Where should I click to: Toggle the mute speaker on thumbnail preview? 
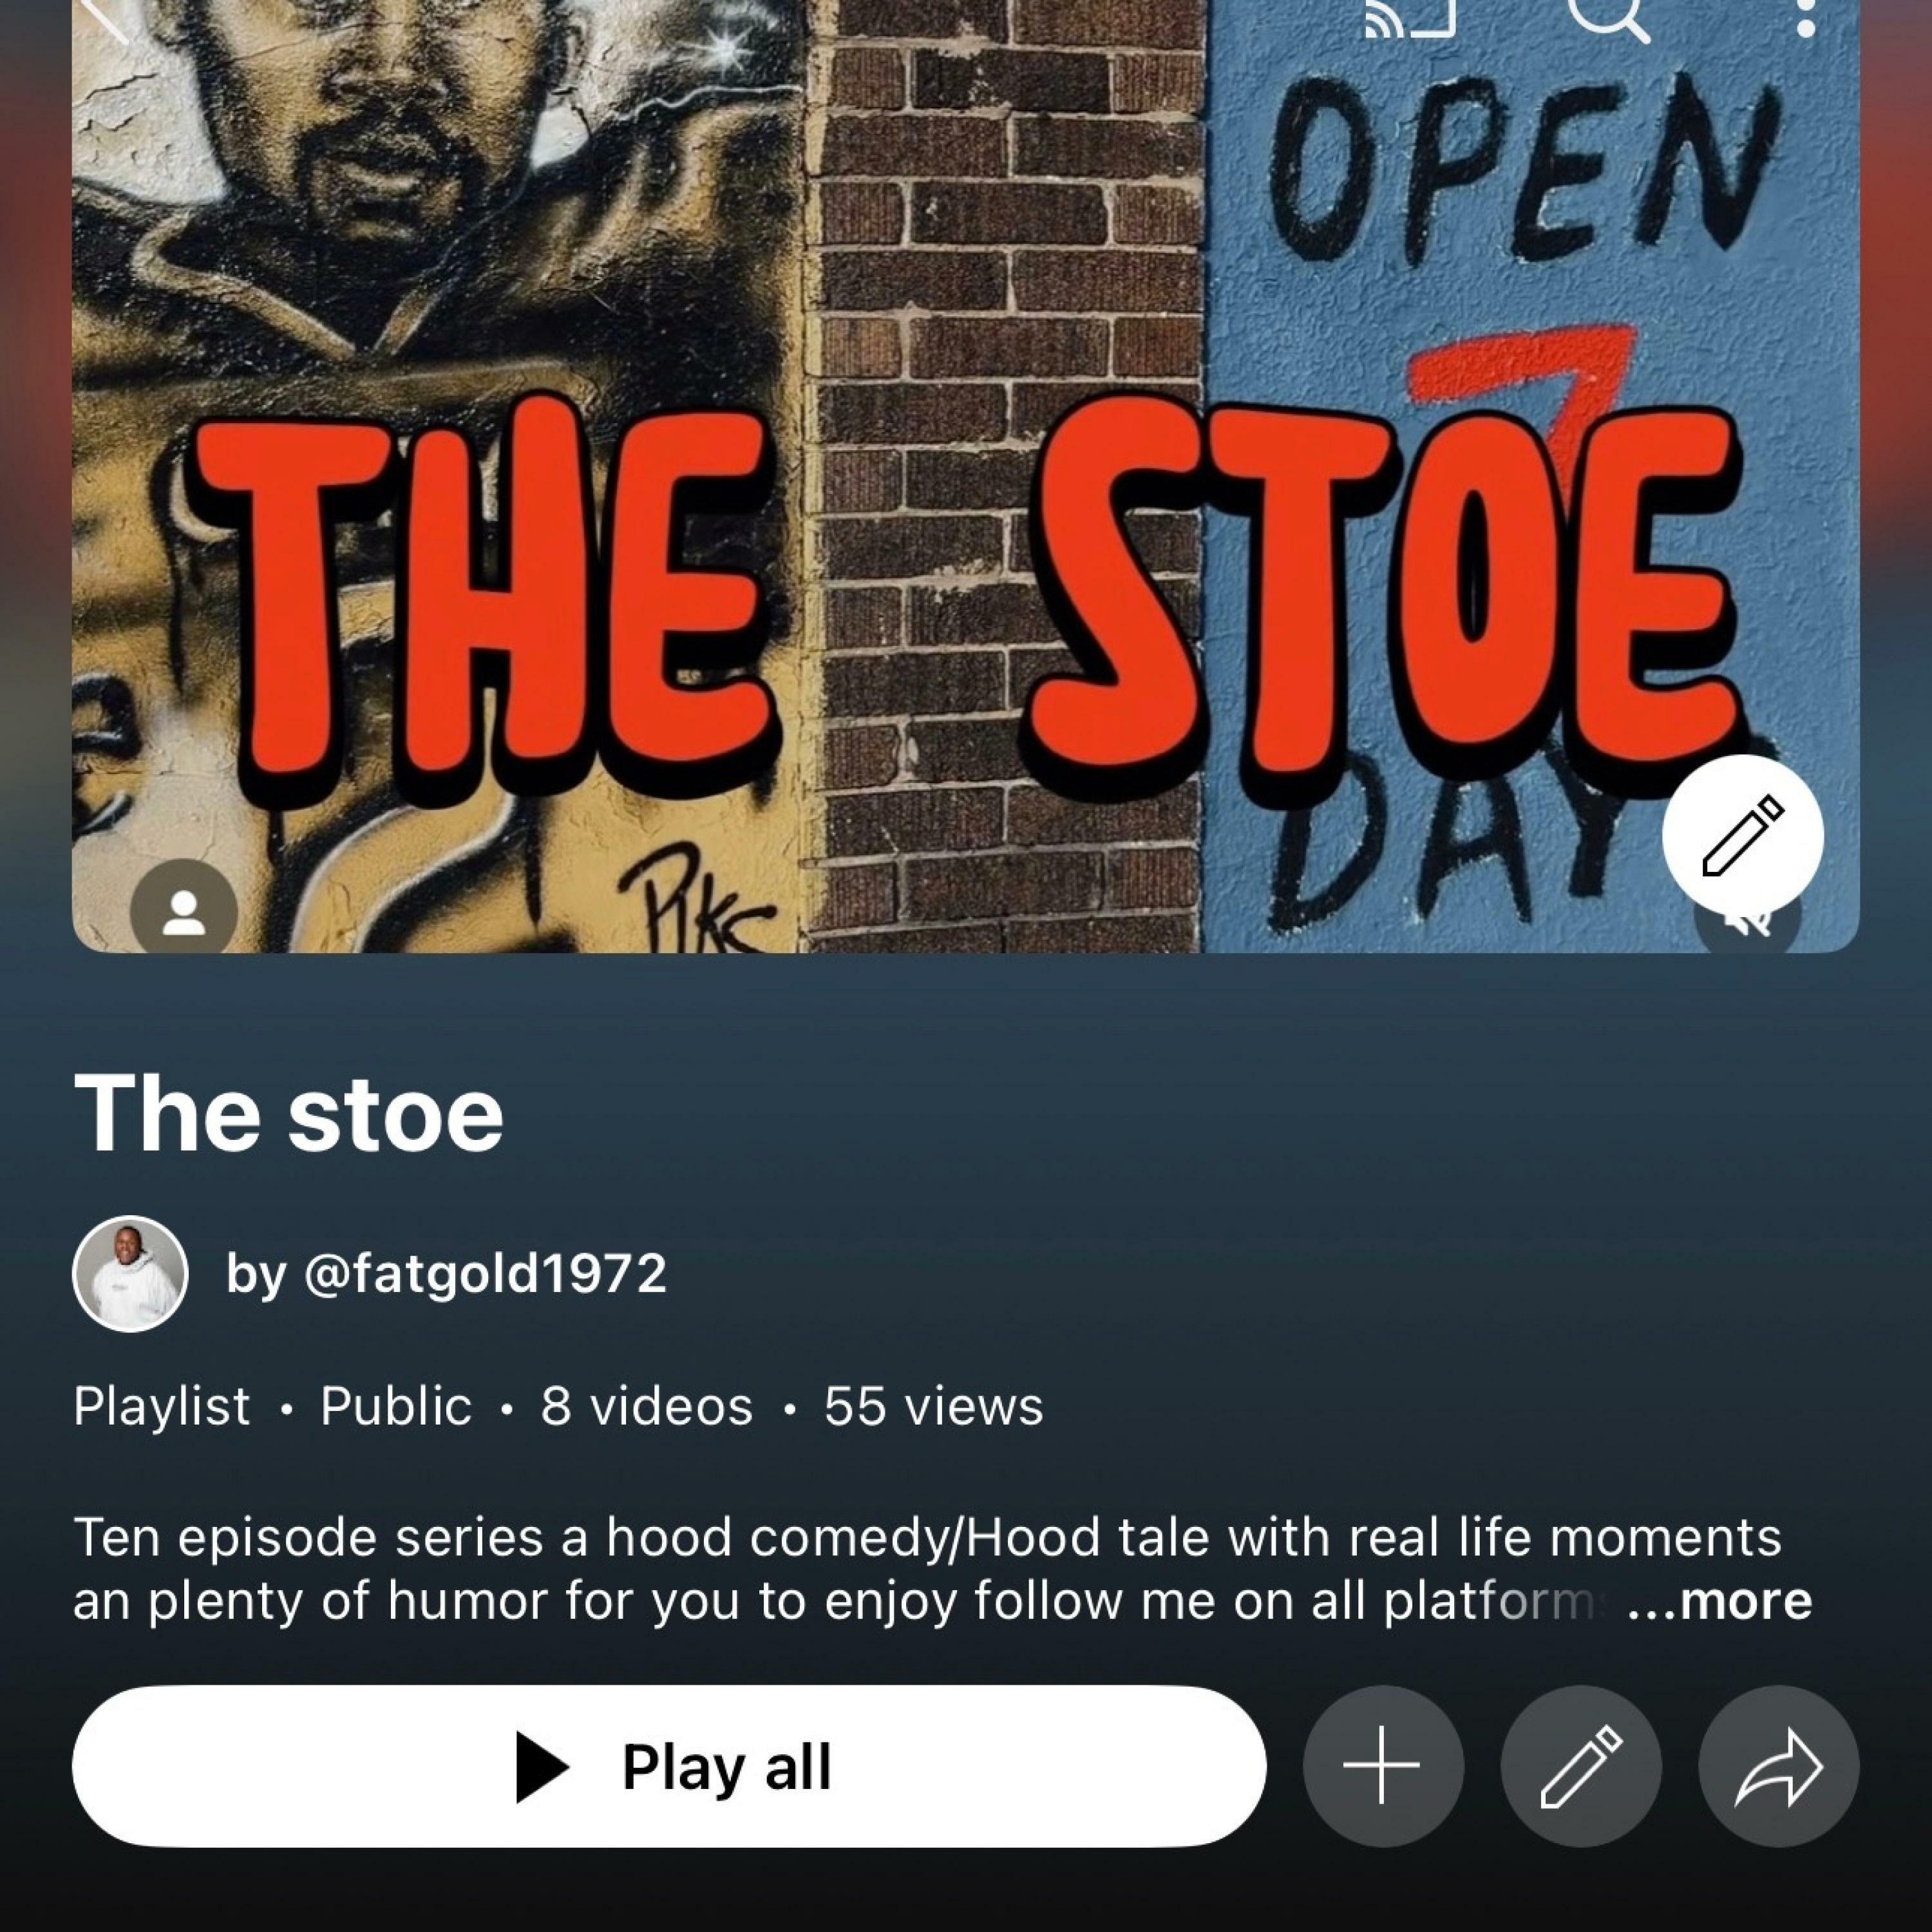tap(1748, 925)
